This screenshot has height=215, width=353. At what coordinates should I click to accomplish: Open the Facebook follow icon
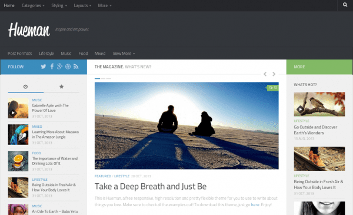coord(52,66)
